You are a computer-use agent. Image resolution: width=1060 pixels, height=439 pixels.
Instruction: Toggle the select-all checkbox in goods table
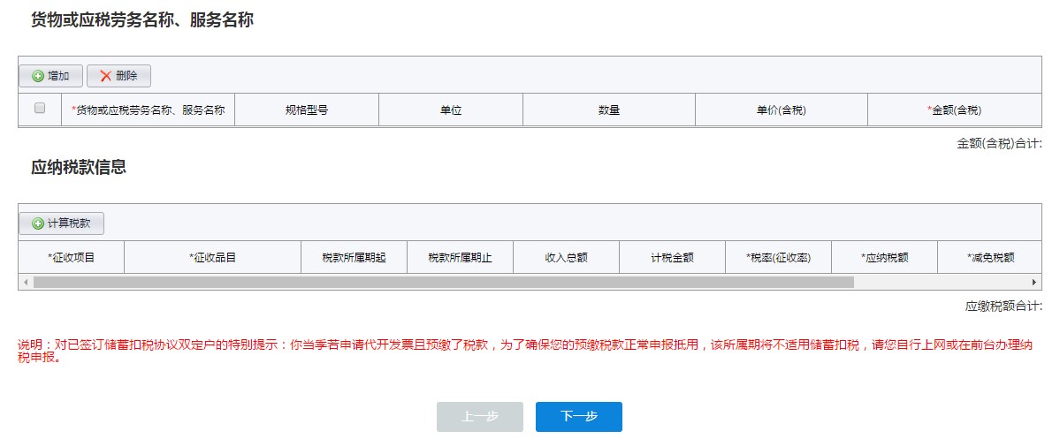click(39, 109)
